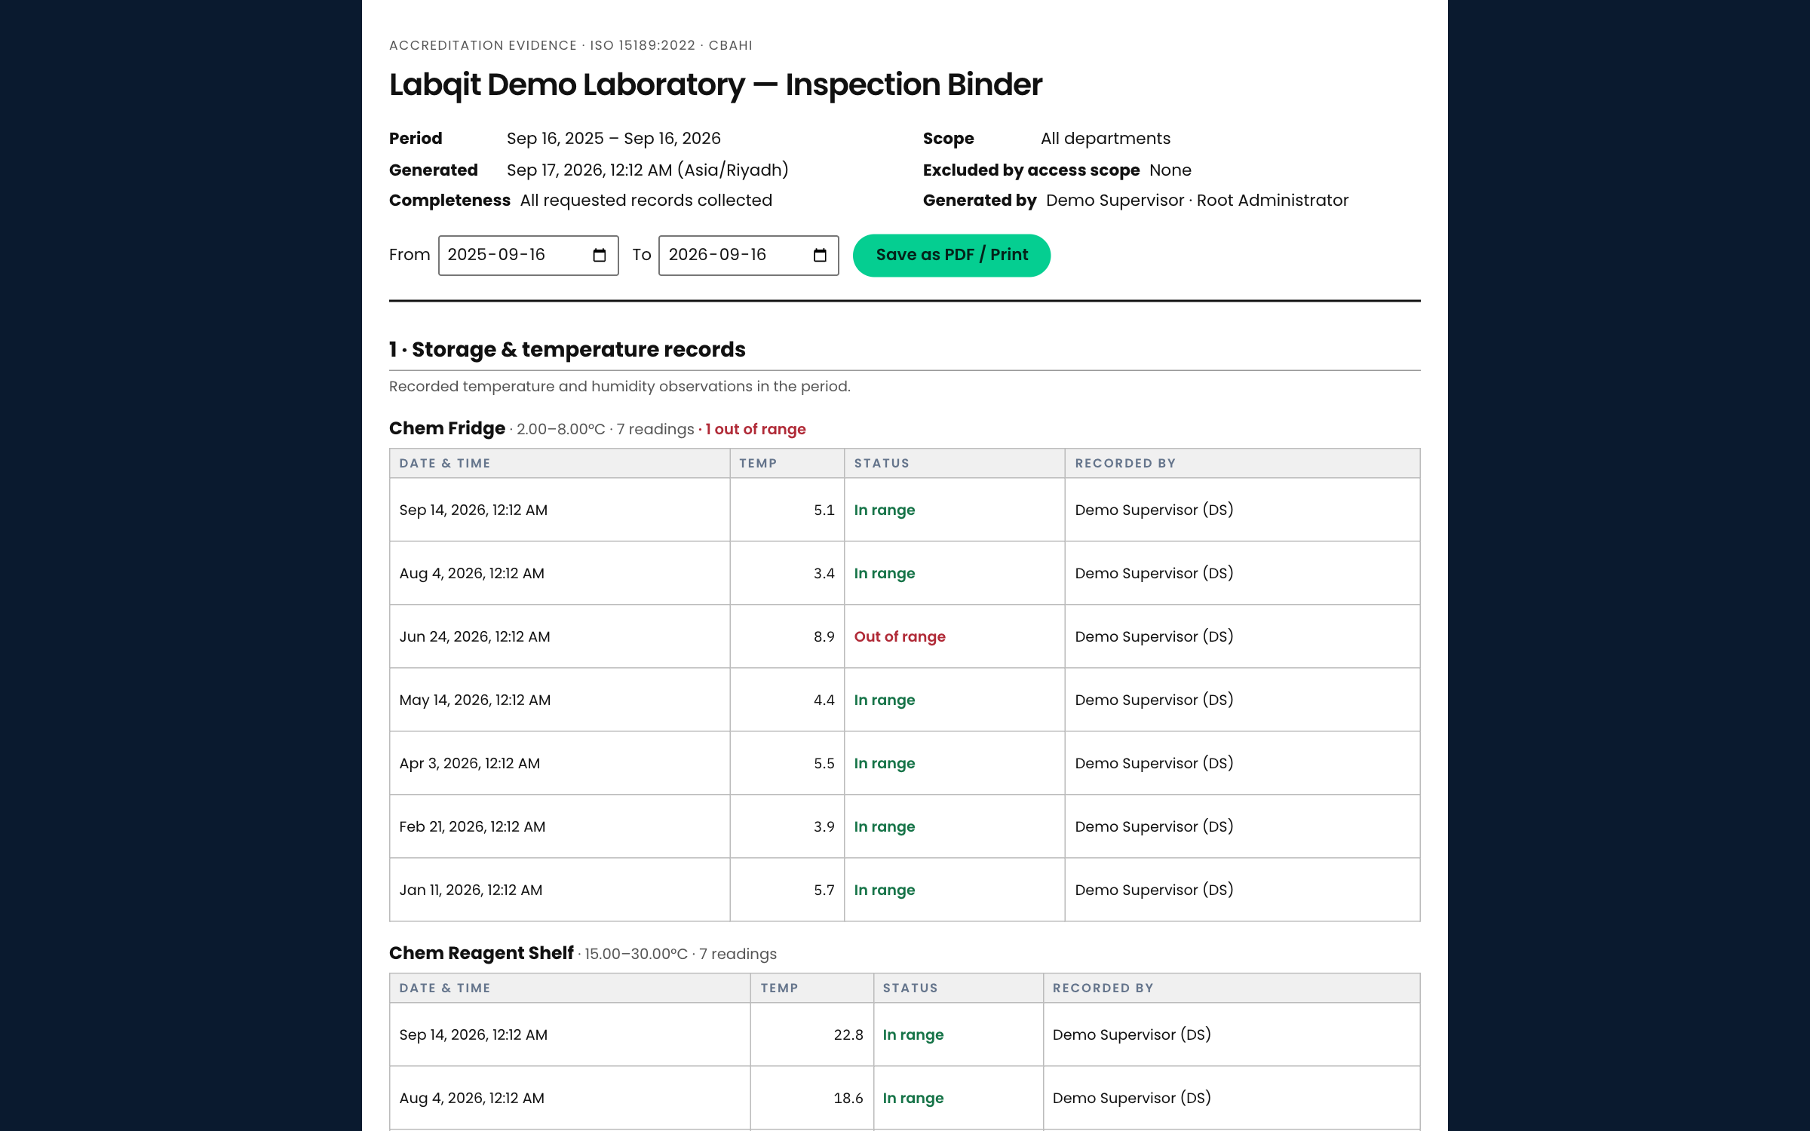
Task: Select the Labqit Demo Laboratory — Inspection Binder title
Action: point(716,84)
